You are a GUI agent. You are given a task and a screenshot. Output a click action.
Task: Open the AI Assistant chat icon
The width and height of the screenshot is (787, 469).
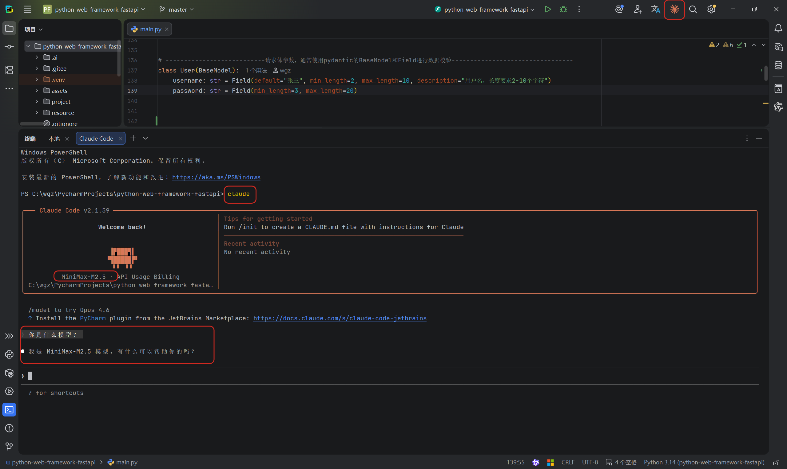[778, 47]
